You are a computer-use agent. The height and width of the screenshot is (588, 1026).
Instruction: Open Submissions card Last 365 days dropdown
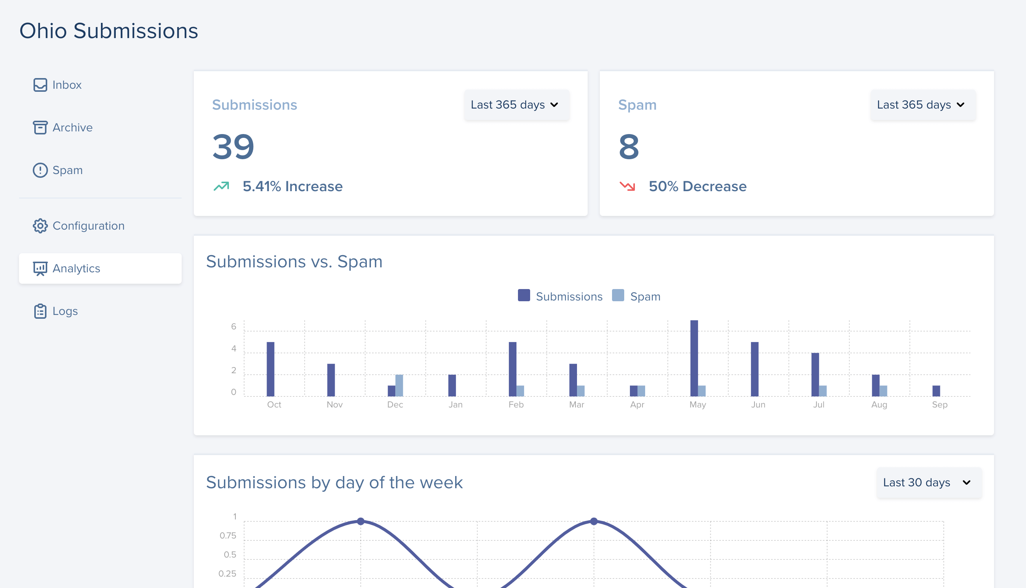516,105
